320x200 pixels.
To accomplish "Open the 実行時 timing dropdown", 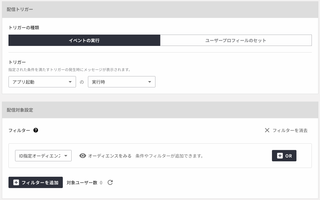I will (122, 82).
